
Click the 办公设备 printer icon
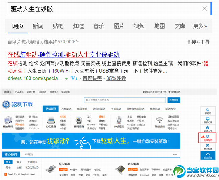[51, 120]
